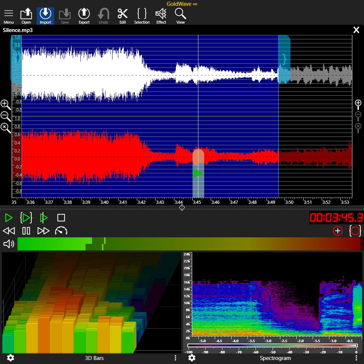364x364 pixels.
Task: Zoom in on the waveform amplitude
Action: [x=5, y=105]
